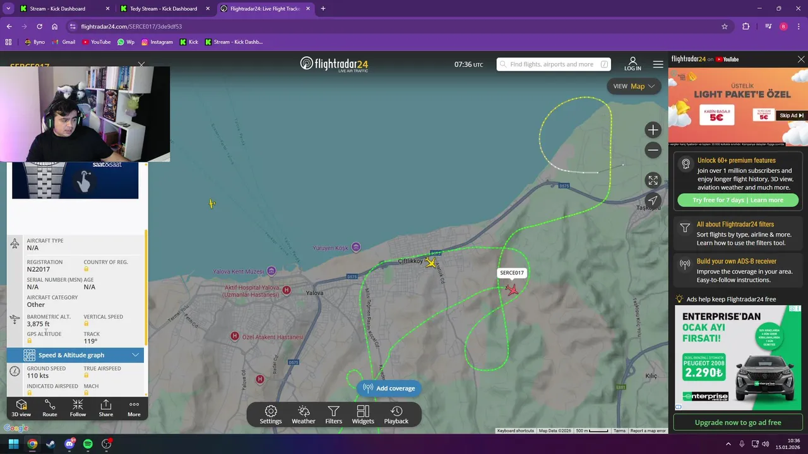Click the search flights and airports field
This screenshot has height=454, width=808.
tap(554, 64)
